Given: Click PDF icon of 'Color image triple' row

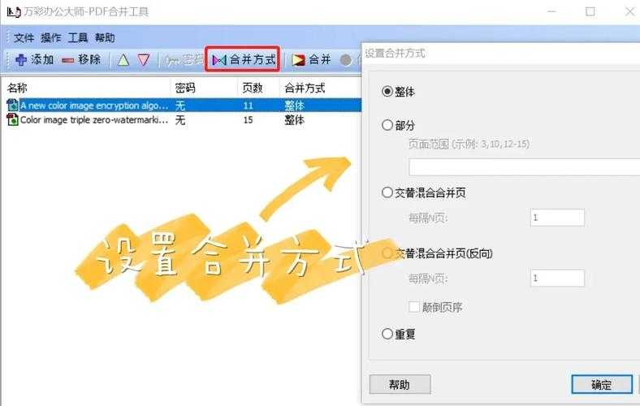Looking at the screenshot, I should [13, 119].
